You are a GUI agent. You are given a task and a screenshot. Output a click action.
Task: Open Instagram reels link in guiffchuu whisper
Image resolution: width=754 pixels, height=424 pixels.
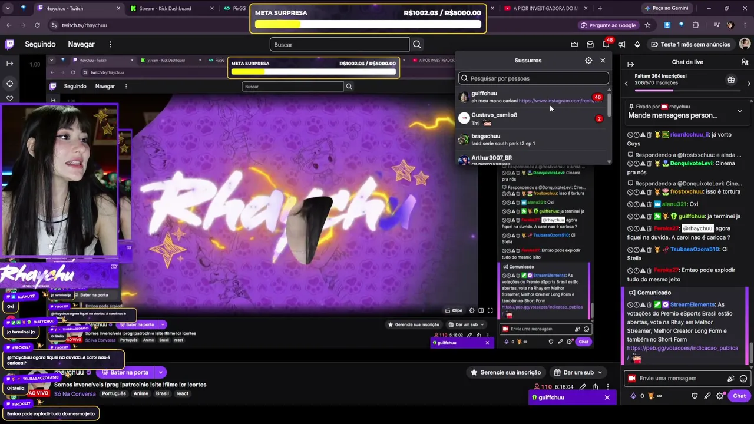pos(560,101)
